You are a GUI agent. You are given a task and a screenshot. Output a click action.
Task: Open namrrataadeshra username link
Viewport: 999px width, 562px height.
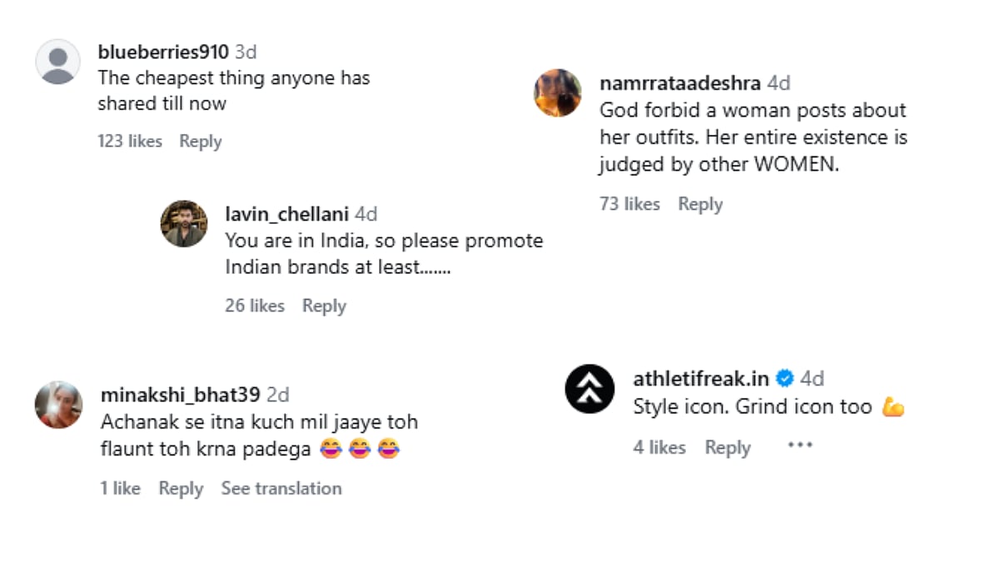(x=680, y=83)
